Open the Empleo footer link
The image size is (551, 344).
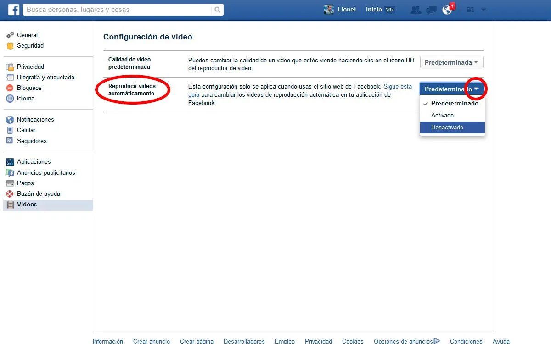pyautogui.click(x=285, y=341)
